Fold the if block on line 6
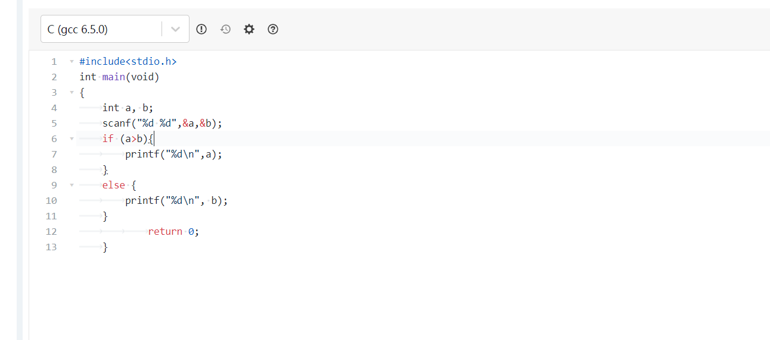This screenshot has height=340, width=770. pyautogui.click(x=72, y=138)
